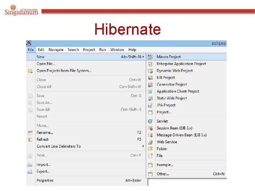The height and width of the screenshot is (191, 255).
Task: Click the generic Project... icon
Action: coord(151,112)
